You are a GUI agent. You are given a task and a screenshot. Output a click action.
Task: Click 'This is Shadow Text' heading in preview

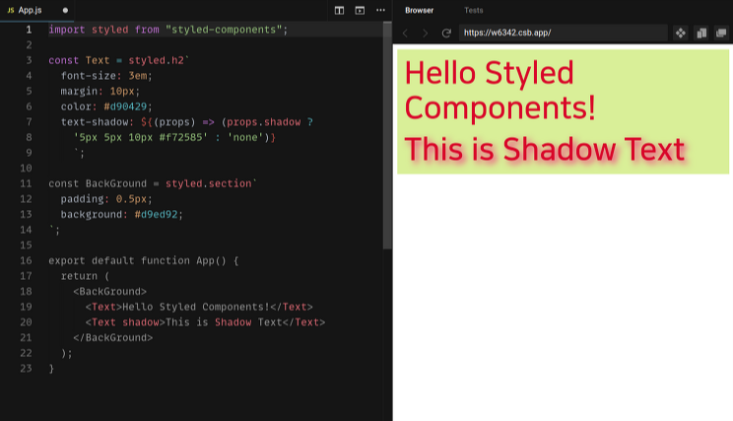[545, 149]
